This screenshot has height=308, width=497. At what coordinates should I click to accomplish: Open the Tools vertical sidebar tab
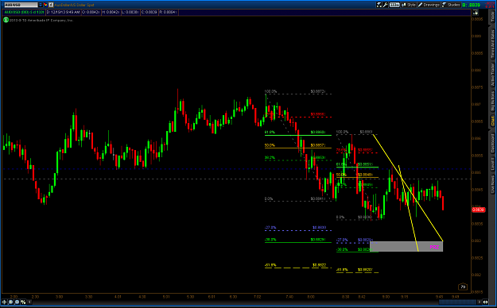coord(492,17)
